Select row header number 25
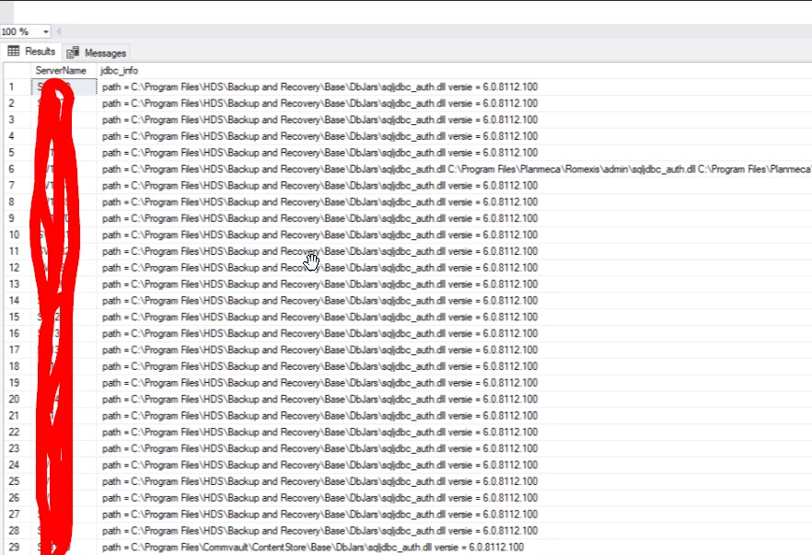 click(x=17, y=481)
